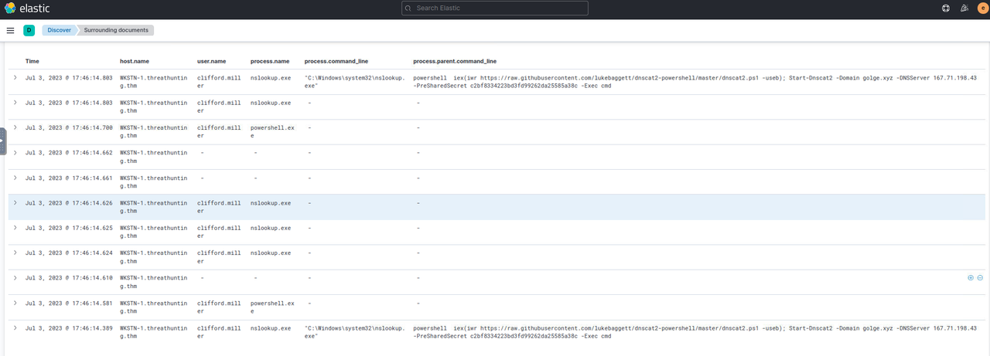Screen dimensions: 990x356
Task: Open the hamburger navigation menu
Action: [10, 30]
